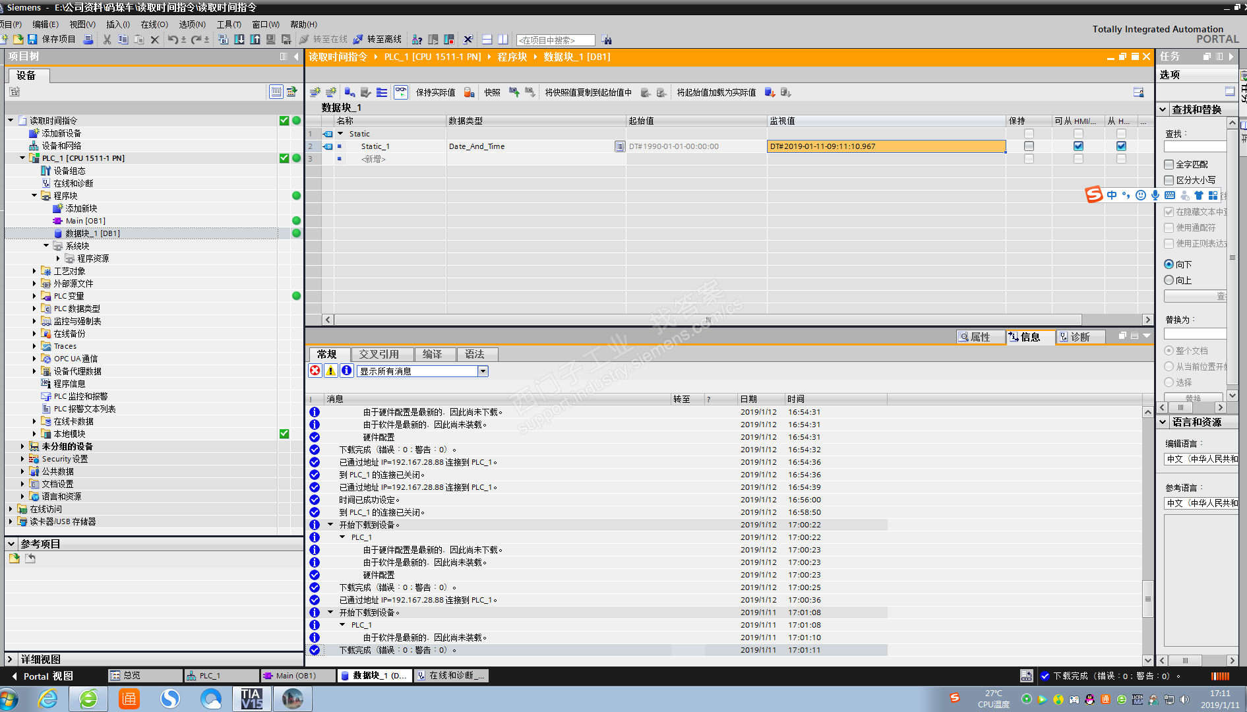This screenshot has width=1247, height=712.
Task: Open the 属性 inspector tab
Action: click(980, 337)
